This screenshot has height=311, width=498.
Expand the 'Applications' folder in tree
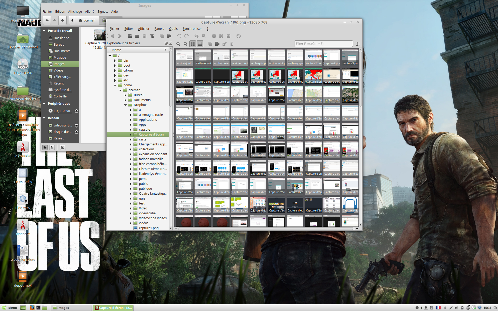point(130,120)
